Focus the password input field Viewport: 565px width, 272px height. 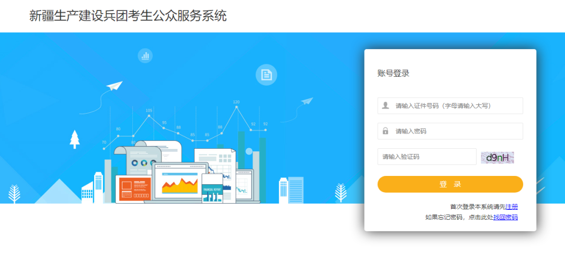pos(450,131)
